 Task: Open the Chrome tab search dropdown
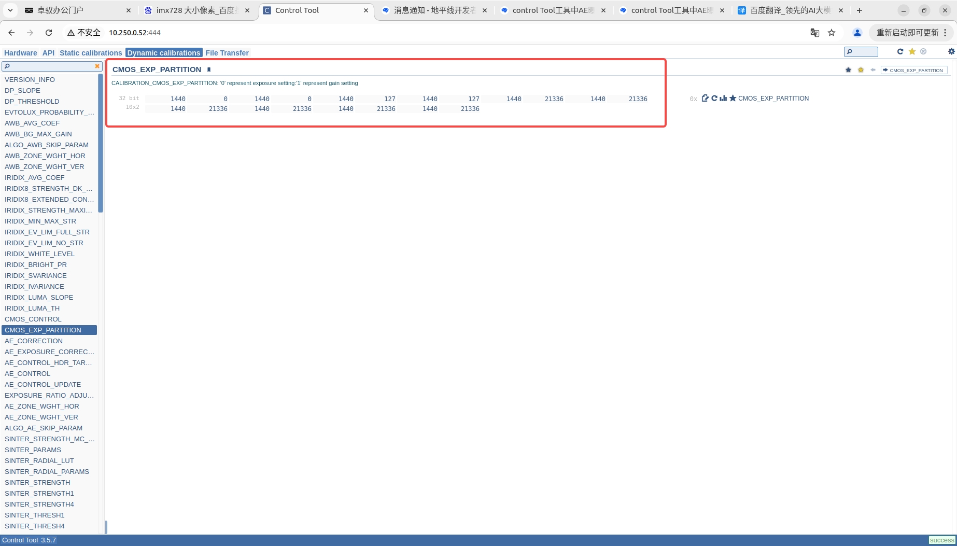point(10,10)
